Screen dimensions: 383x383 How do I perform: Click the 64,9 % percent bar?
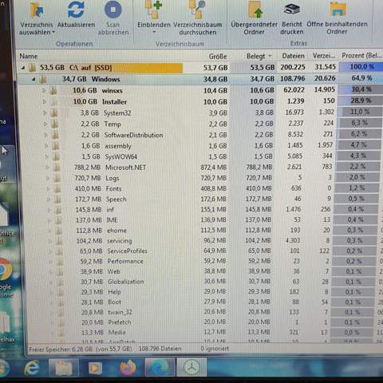click(361, 78)
